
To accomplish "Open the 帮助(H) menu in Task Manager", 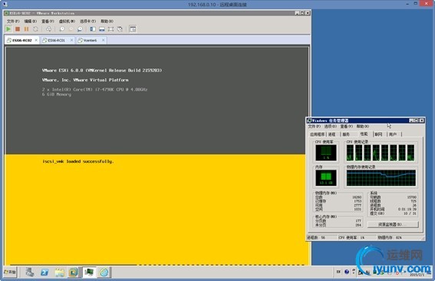I will click(363, 127).
